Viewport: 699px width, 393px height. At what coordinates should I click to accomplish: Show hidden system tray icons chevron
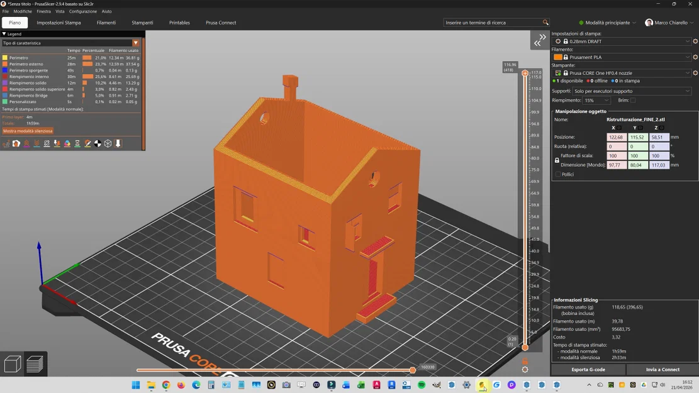click(589, 385)
